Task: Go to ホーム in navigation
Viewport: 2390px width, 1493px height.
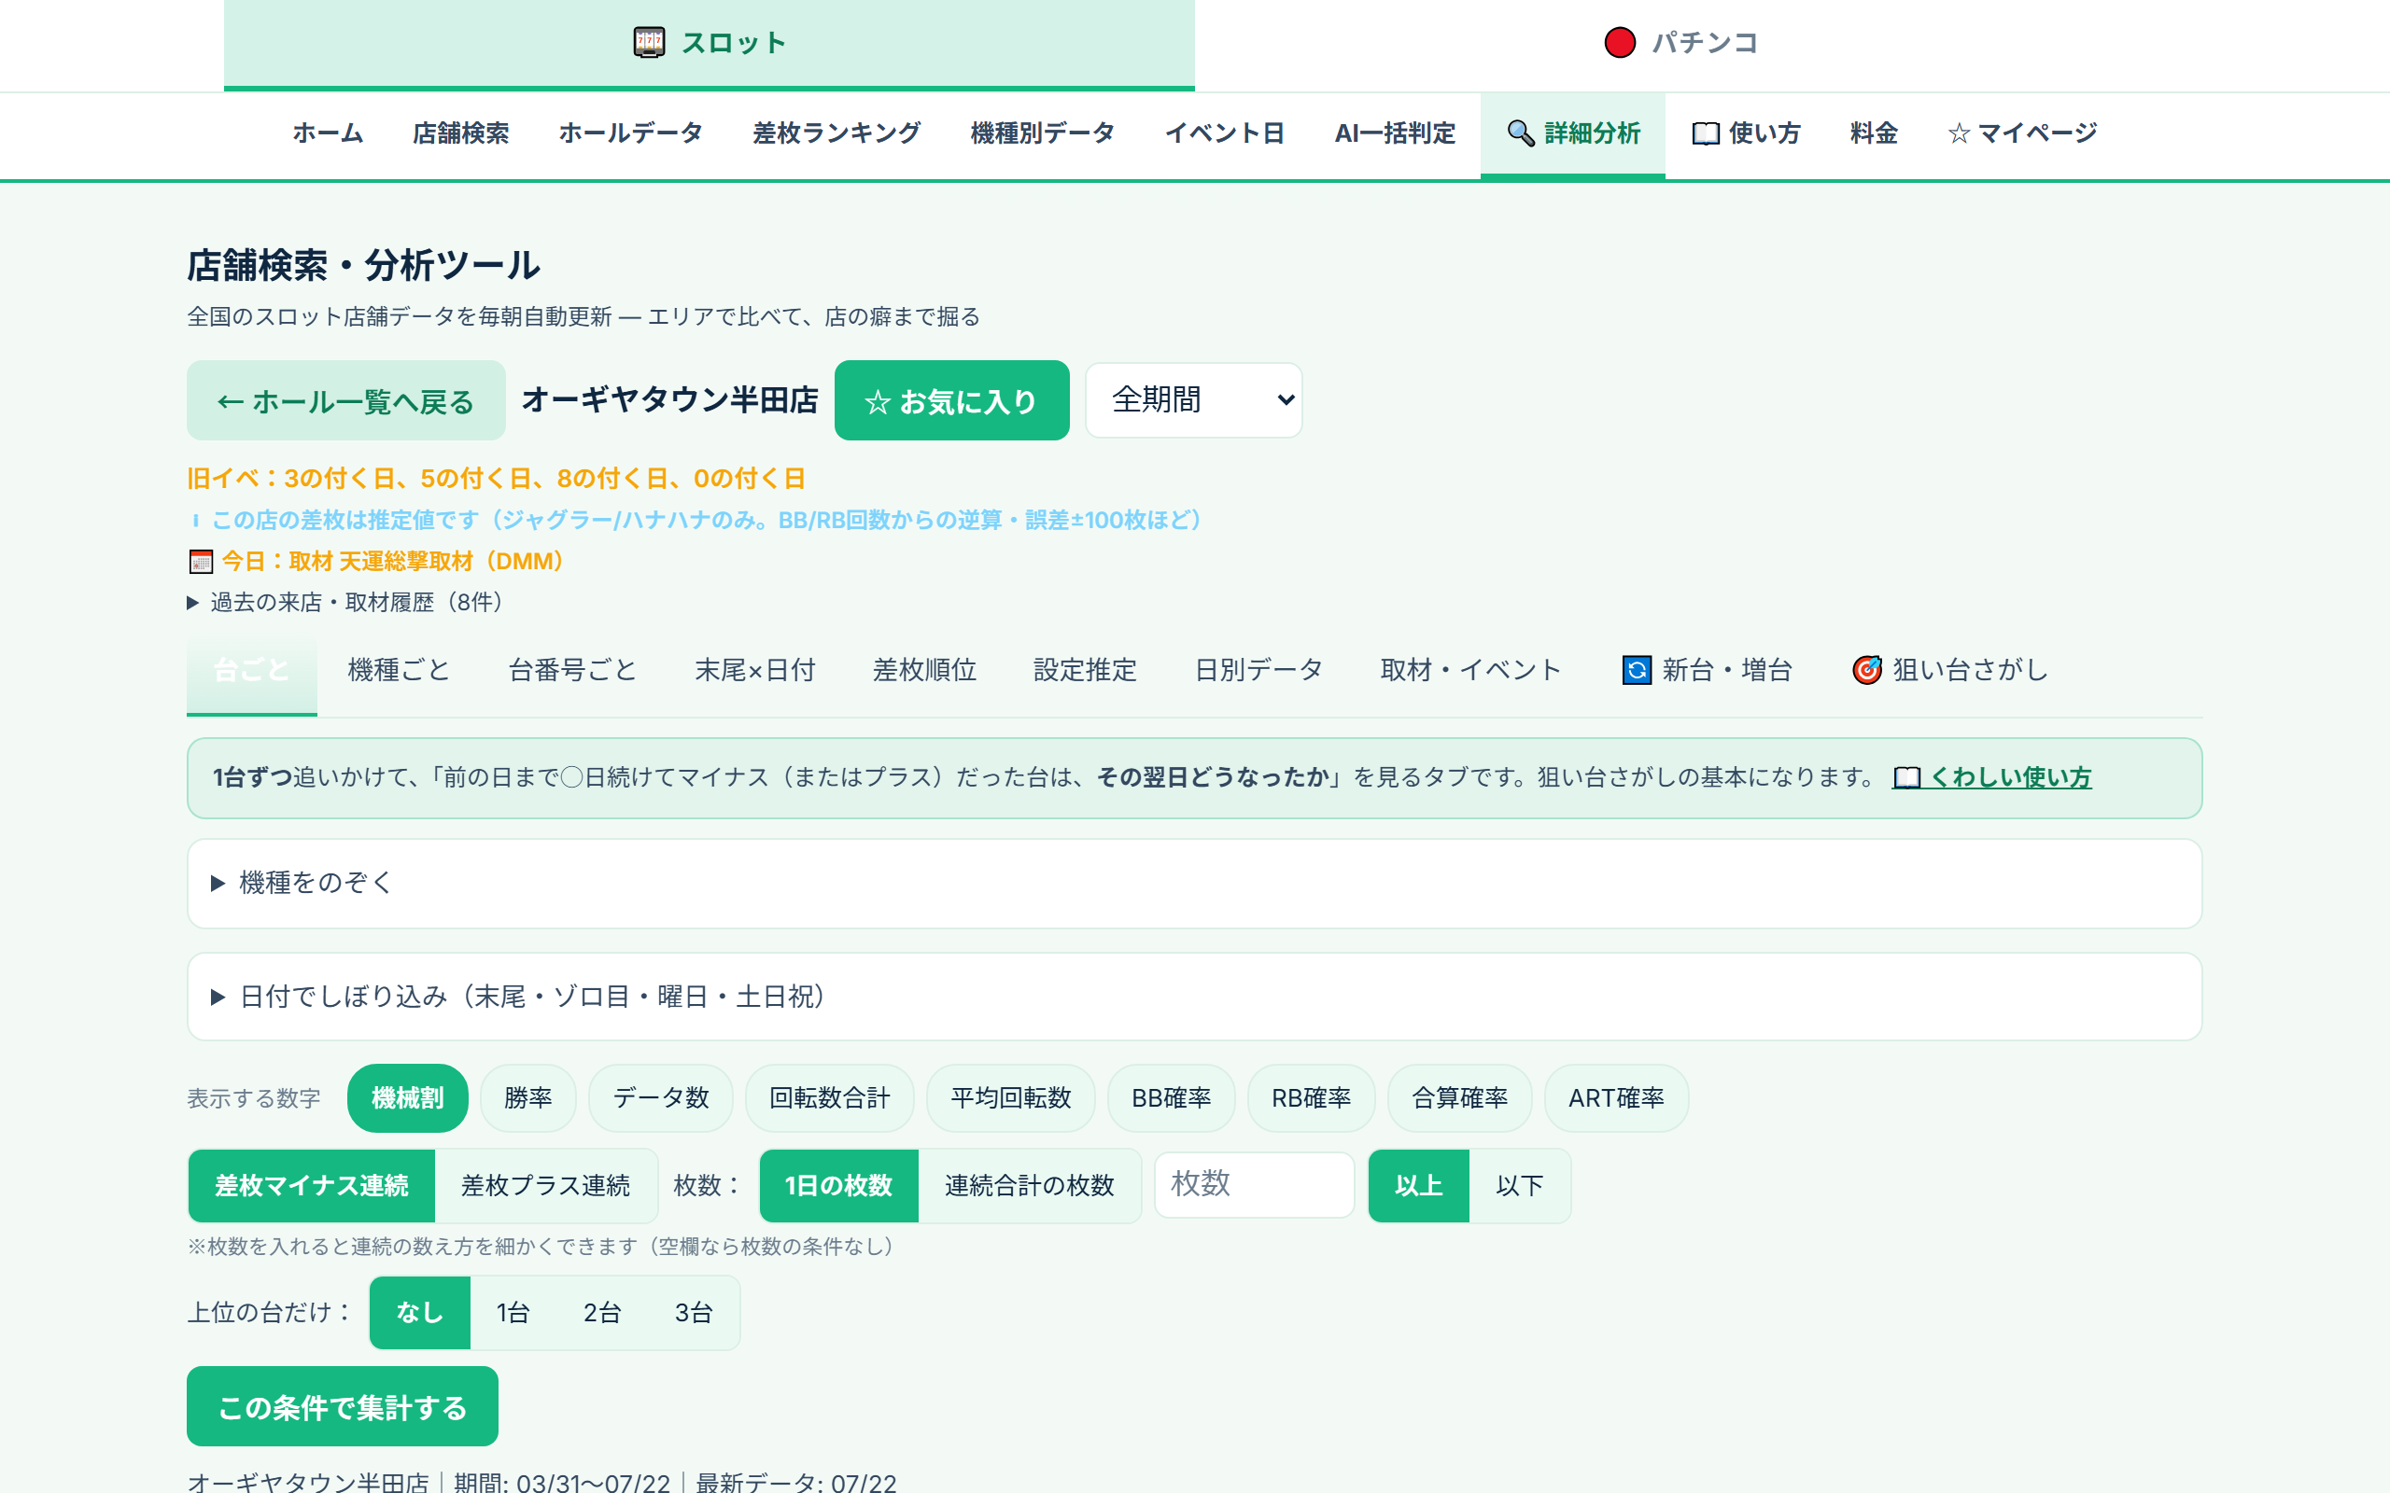Action: point(328,133)
